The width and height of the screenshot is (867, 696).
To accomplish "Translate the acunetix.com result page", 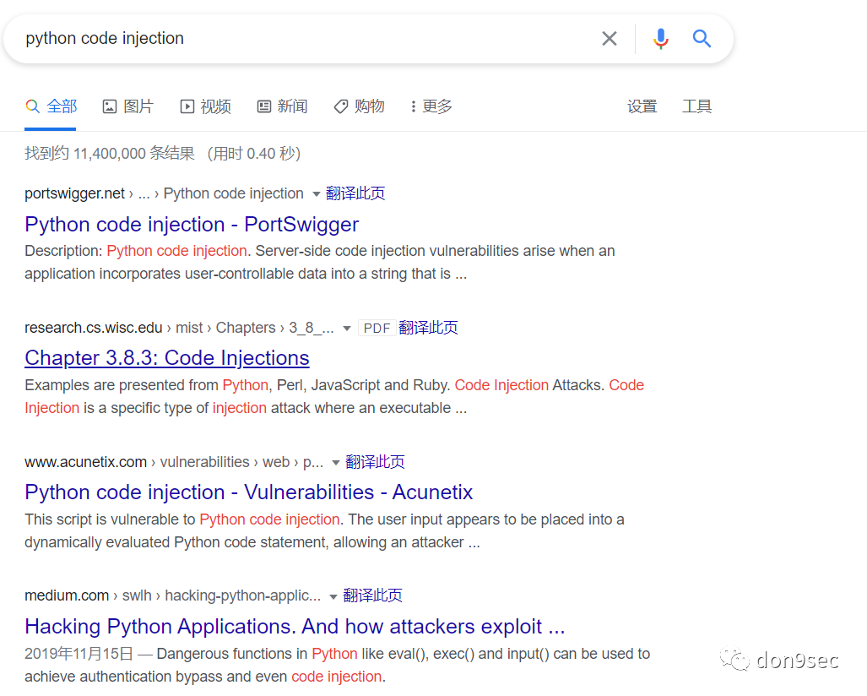I will [x=375, y=462].
